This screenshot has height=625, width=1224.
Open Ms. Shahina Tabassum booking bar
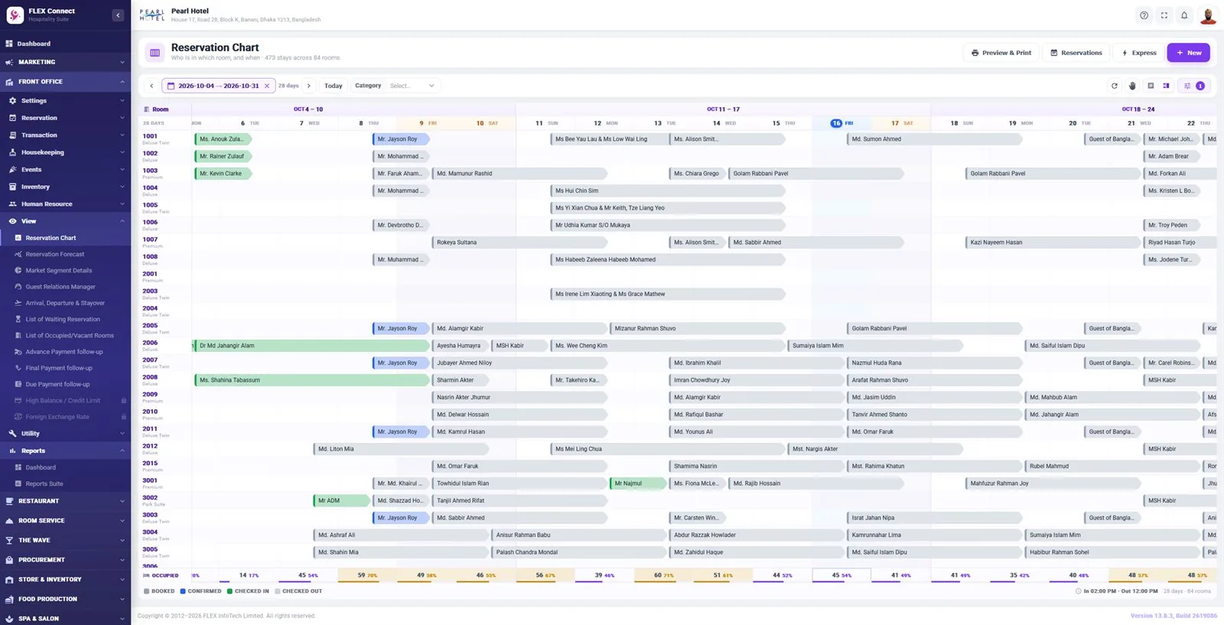(x=311, y=380)
